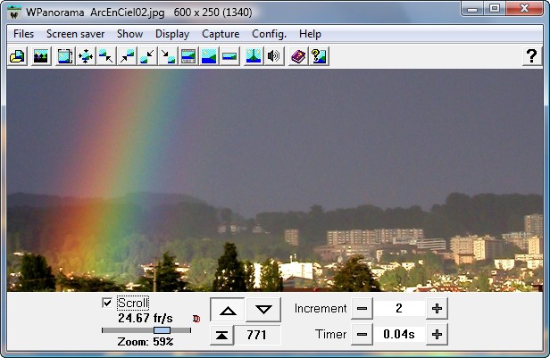Click the Zoom slider handle
Image resolution: width=550 pixels, height=358 pixels.
(x=162, y=330)
